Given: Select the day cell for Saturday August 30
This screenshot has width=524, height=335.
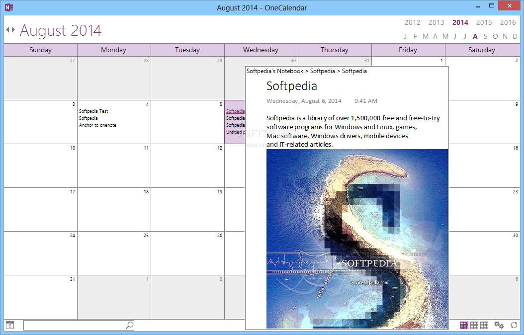Looking at the screenshot, I should tap(484, 253).
